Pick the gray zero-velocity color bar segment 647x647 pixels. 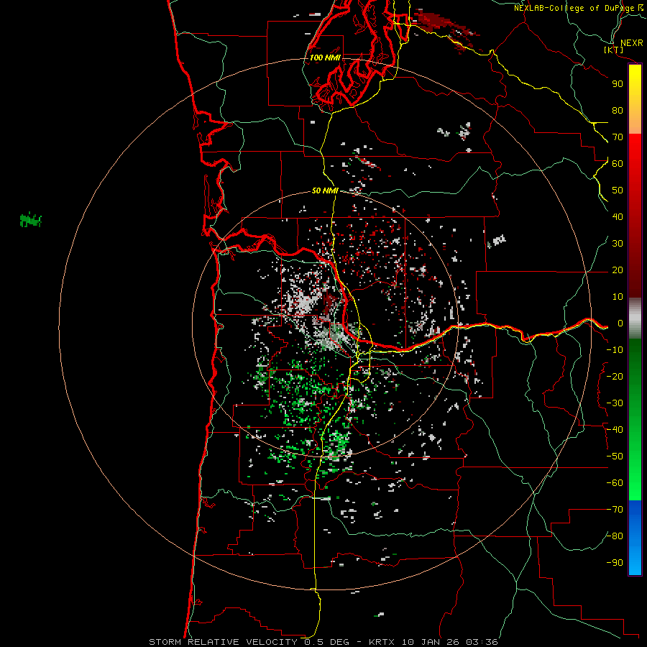click(x=635, y=318)
